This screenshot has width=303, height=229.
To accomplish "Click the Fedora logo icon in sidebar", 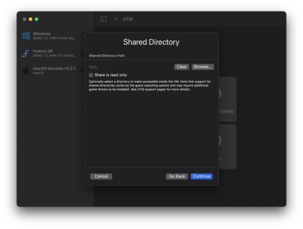I will 26,53.
